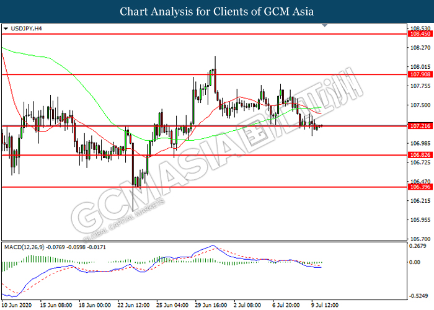Click the USDJPY,H4 dropdown triangle

pos(6,29)
